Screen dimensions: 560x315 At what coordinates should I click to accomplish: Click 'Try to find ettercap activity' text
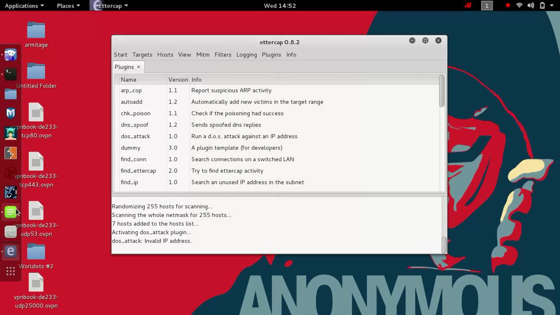227,171
